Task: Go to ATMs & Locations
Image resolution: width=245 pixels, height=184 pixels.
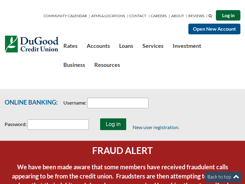Action: pyautogui.click(x=108, y=16)
